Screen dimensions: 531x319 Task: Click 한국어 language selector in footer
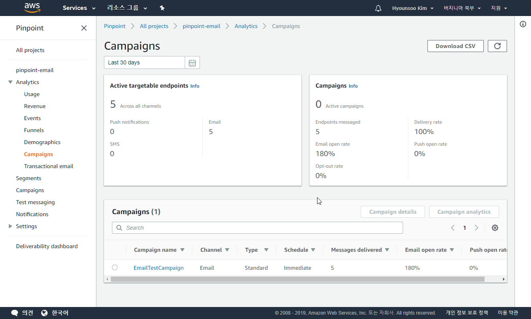click(x=60, y=313)
